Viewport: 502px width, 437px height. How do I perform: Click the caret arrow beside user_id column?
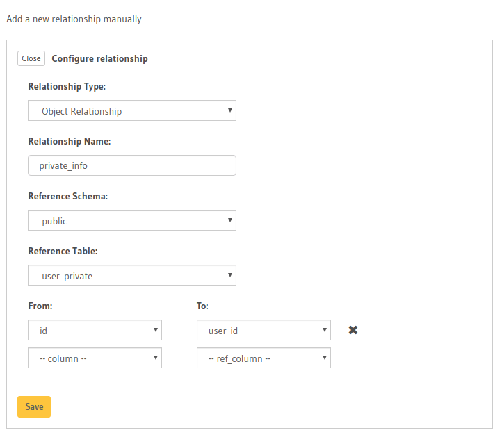[324, 330]
